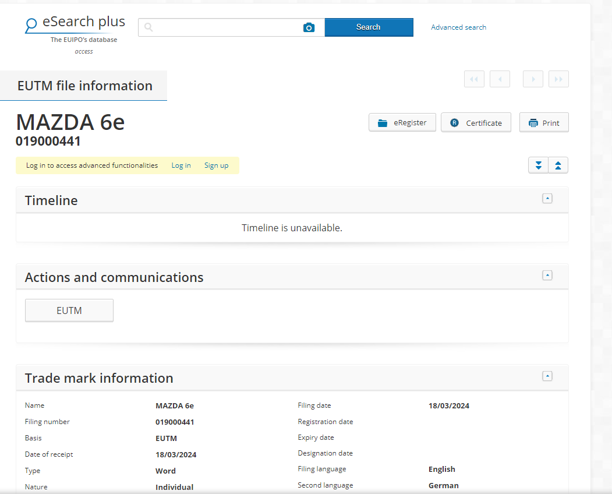
Task: Click the Search button
Action: pos(369,27)
